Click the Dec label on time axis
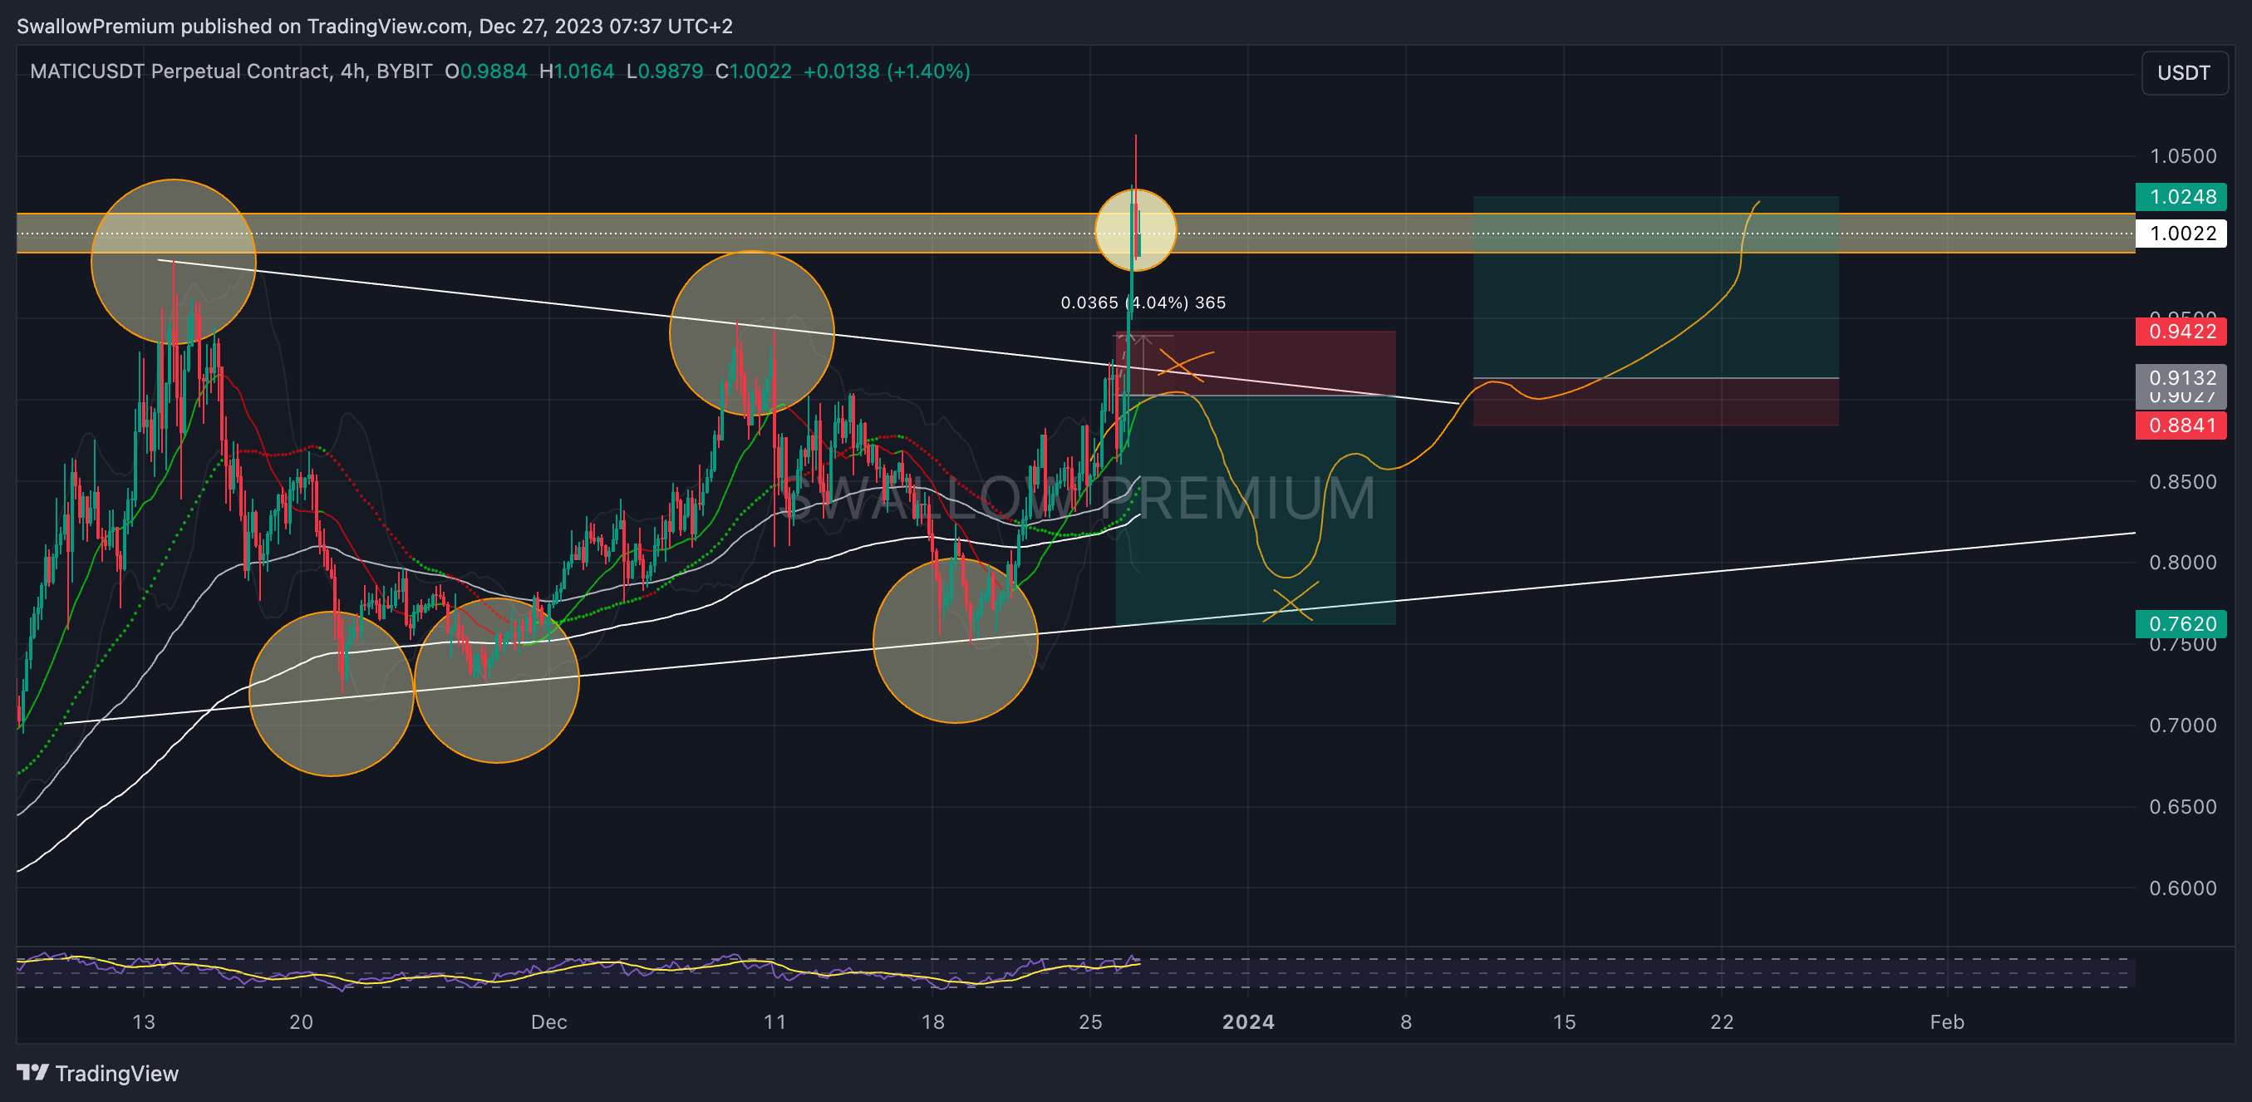Image resolution: width=2252 pixels, height=1102 pixels. click(549, 1021)
